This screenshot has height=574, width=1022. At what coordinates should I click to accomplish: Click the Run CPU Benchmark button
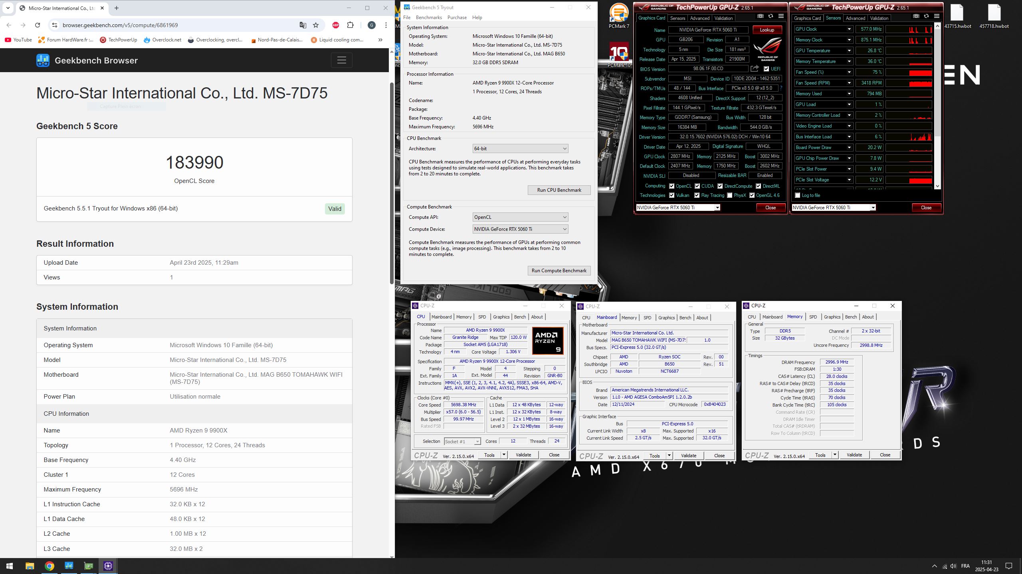coord(559,190)
